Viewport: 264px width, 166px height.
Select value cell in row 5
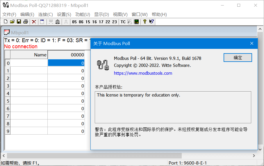pos(66,101)
